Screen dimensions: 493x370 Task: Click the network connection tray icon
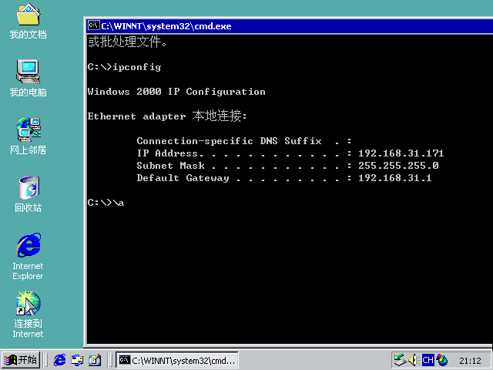(401, 360)
